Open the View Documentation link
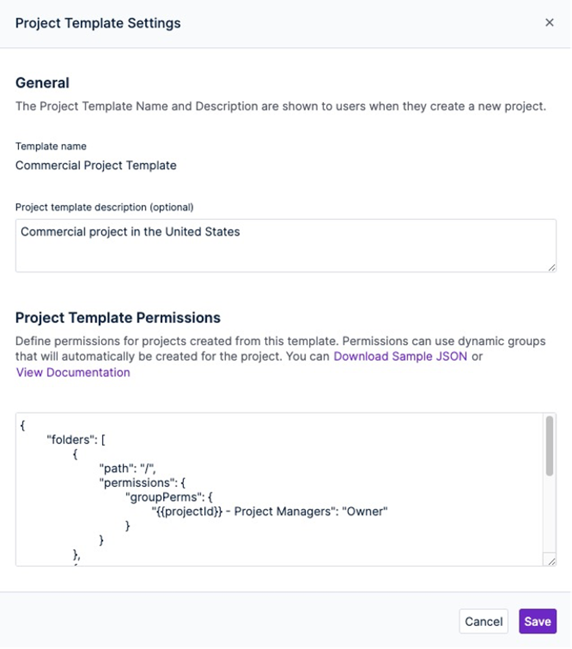The width and height of the screenshot is (572, 649). (73, 372)
